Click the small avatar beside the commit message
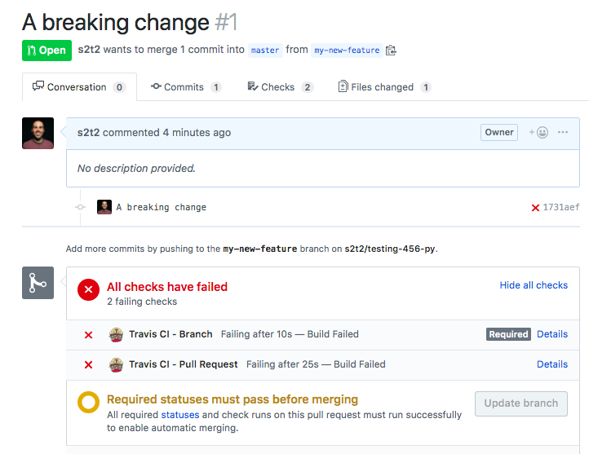Image resolution: width=589 pixels, height=454 pixels. coord(104,207)
